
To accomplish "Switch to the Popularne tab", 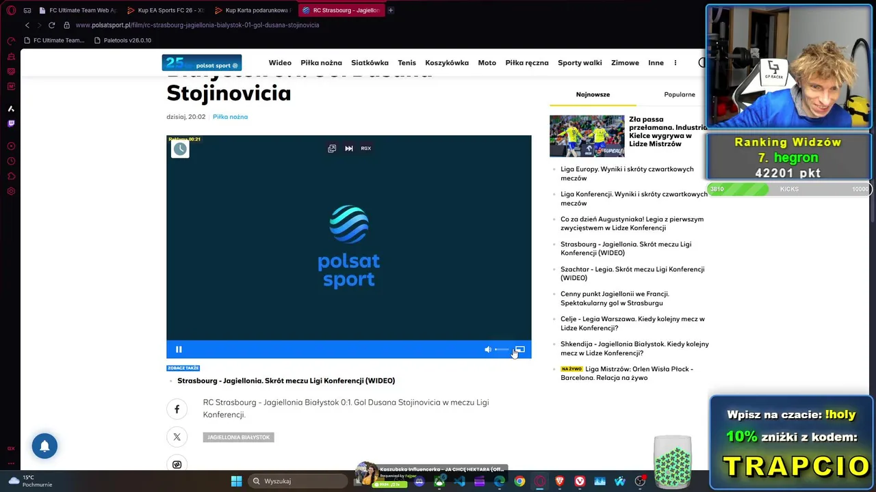I will point(680,94).
